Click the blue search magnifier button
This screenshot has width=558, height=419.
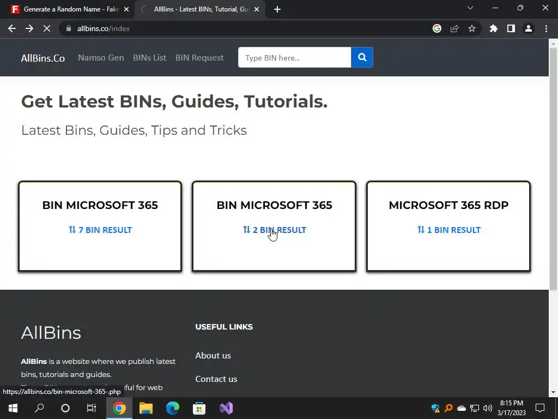[362, 57]
